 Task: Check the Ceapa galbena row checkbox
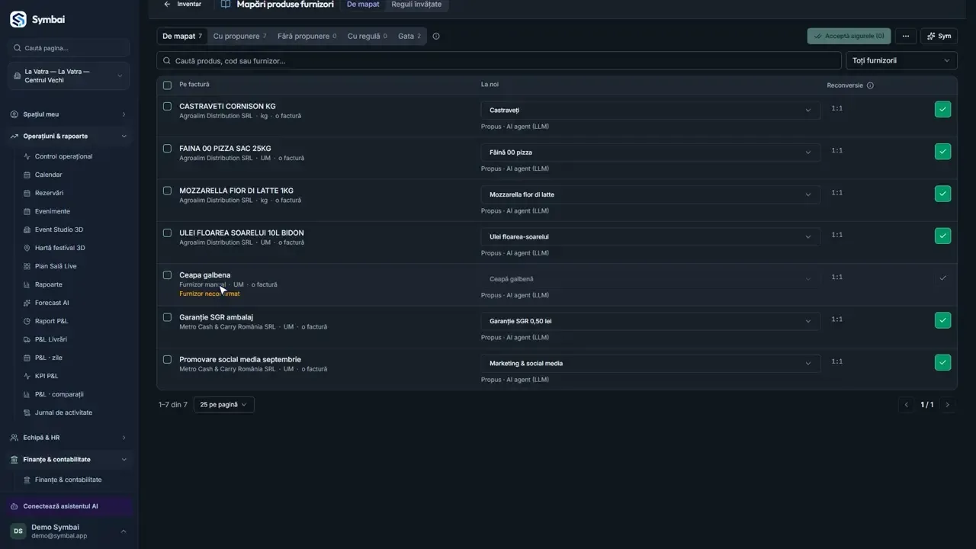(x=167, y=274)
